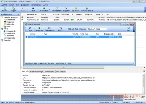The image size is (146, 104).
Task: Select Todos los proyectos folder
Action: 11,17
